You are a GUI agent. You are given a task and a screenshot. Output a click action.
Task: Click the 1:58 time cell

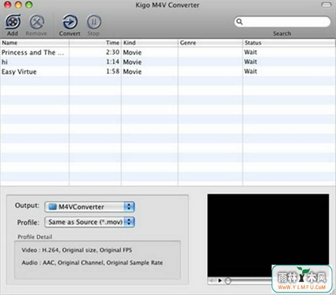[113, 71]
